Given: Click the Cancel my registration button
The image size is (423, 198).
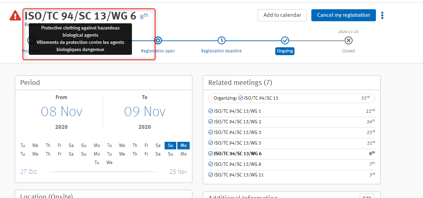Looking at the screenshot, I should coord(343,15).
